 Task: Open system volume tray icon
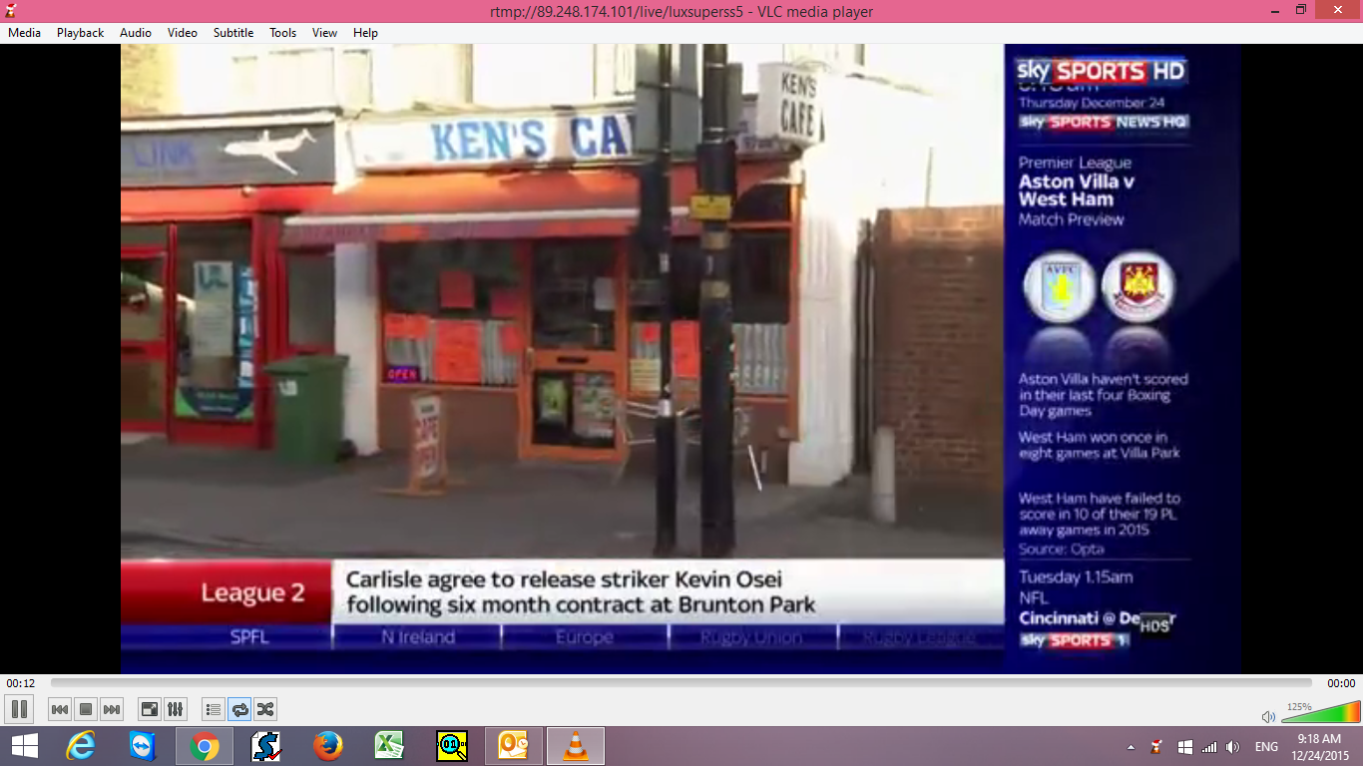pyautogui.click(x=1233, y=747)
